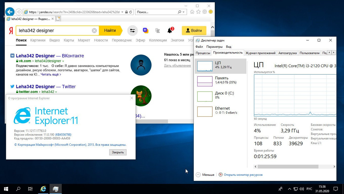This screenshot has height=194, width=344.
Task: Click the Twitter result cat avatar thumbnail
Action: pyautogui.click(x=141, y=96)
